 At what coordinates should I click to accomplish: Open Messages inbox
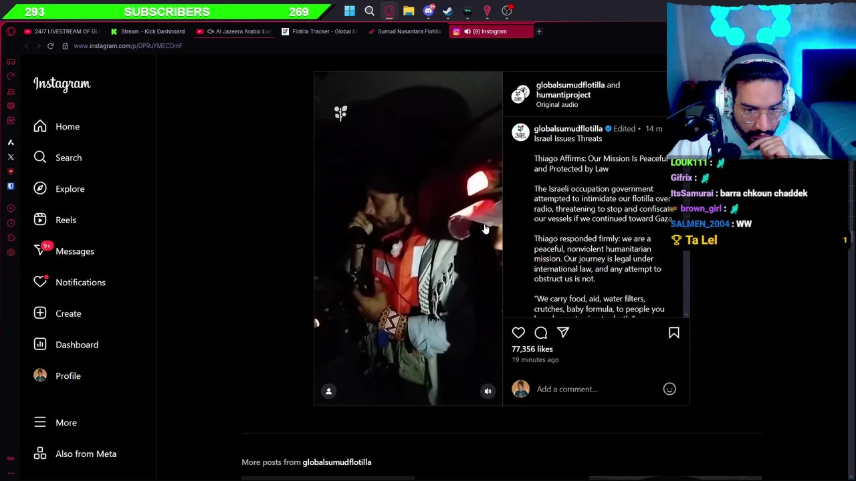pos(64,251)
